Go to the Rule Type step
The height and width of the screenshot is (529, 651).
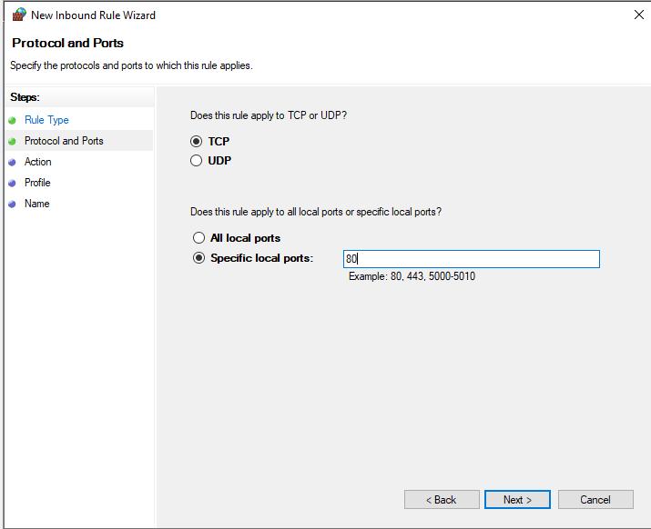click(46, 120)
